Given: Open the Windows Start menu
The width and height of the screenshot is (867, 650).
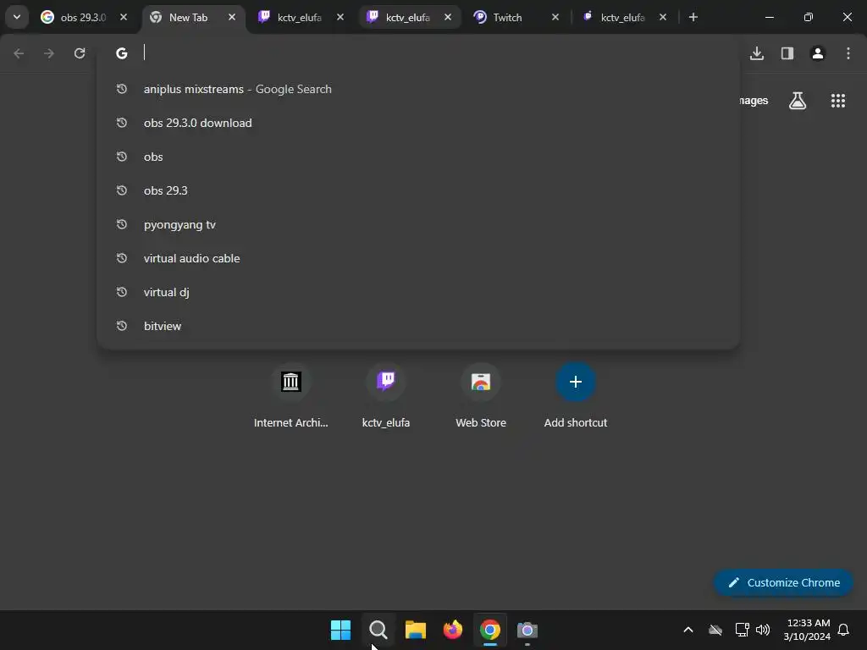Looking at the screenshot, I should (x=340, y=630).
